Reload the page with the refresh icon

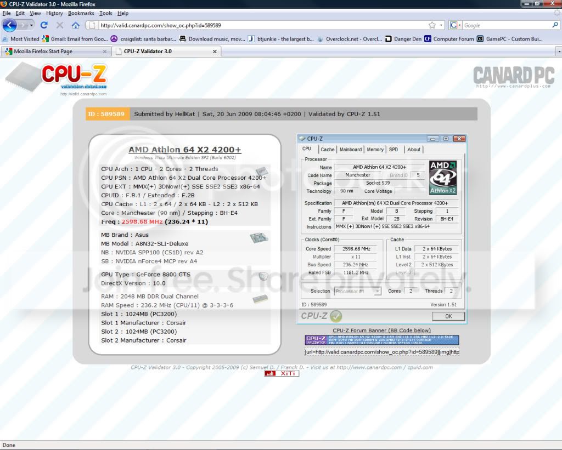pos(44,25)
